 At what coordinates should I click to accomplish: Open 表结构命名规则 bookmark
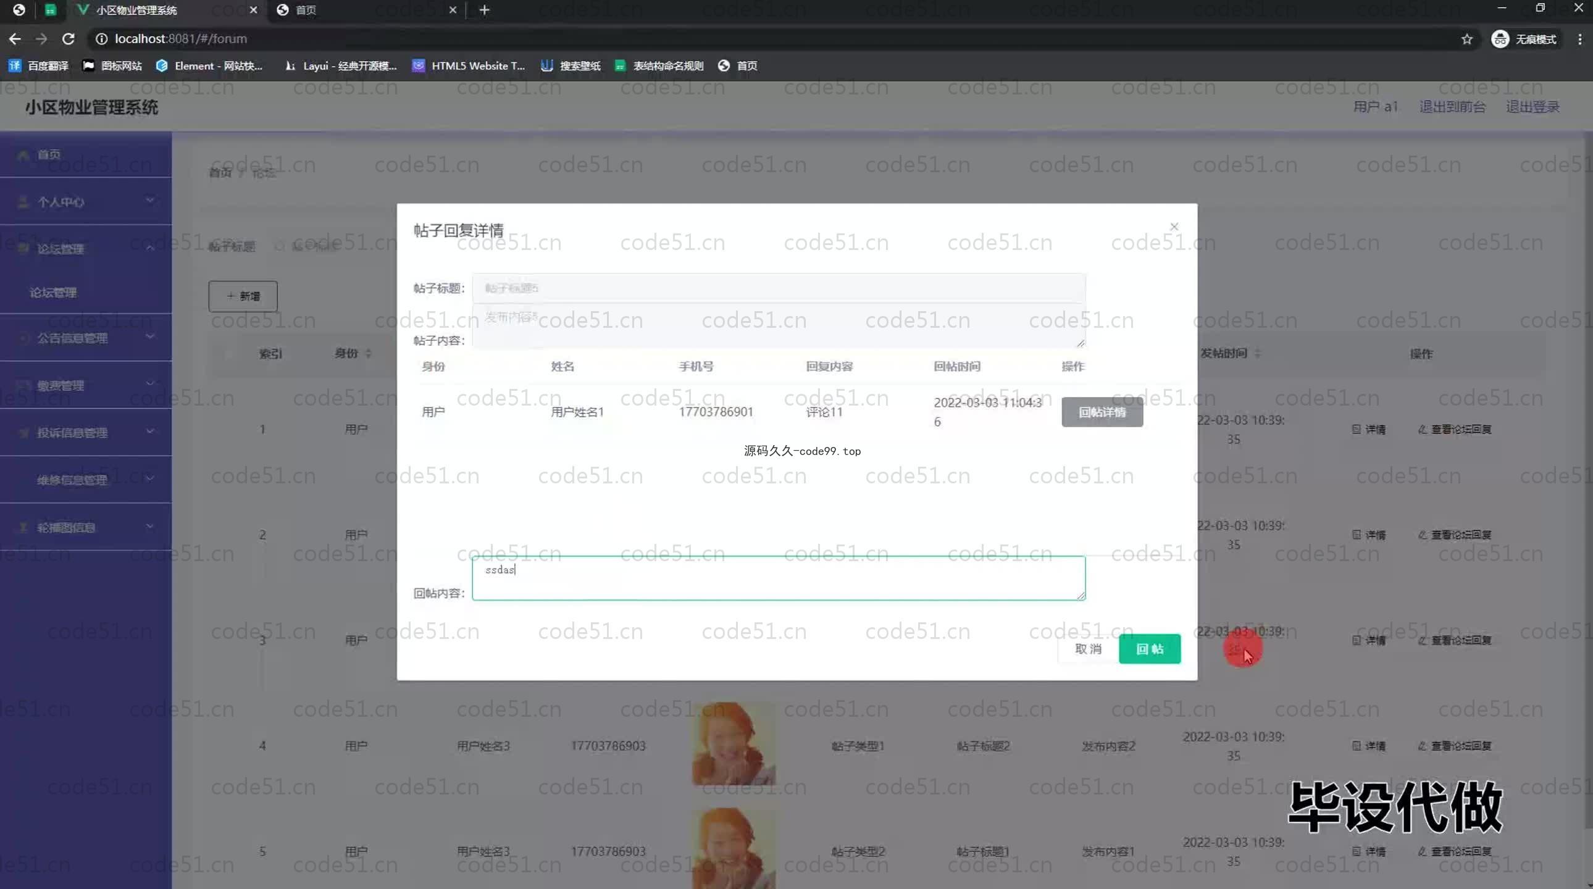659,65
